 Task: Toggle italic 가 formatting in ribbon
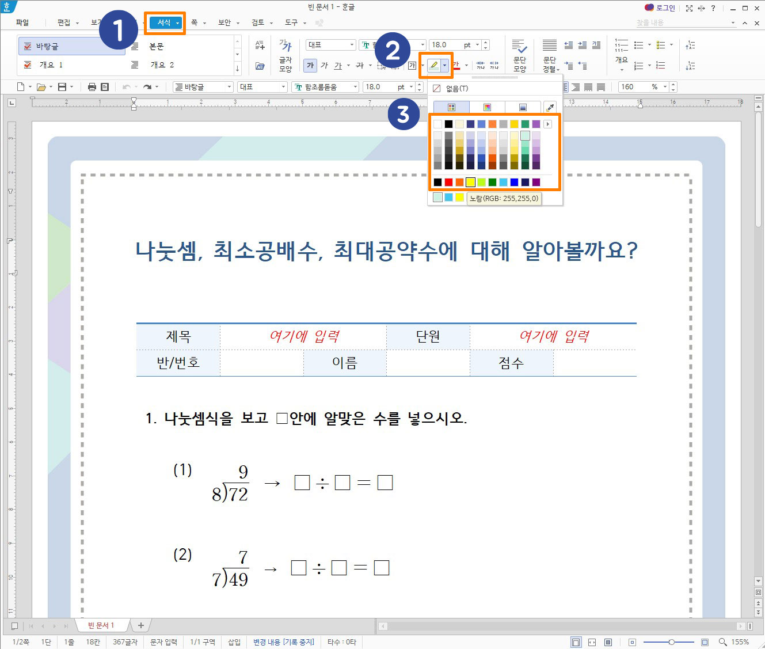(324, 65)
